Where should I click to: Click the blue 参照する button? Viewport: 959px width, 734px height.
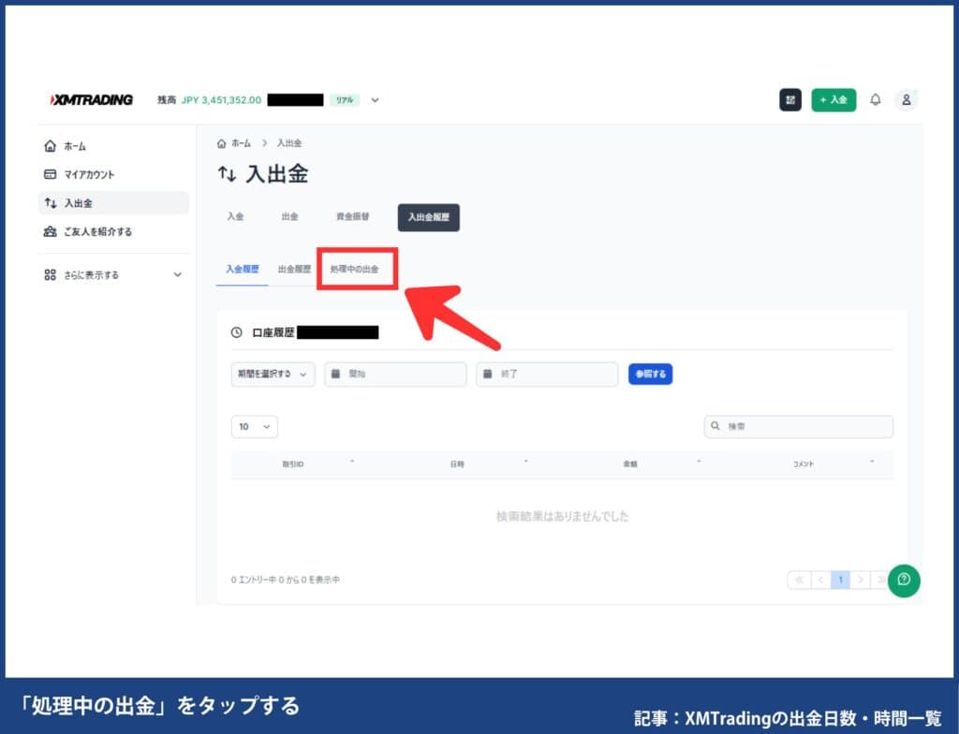[650, 374]
